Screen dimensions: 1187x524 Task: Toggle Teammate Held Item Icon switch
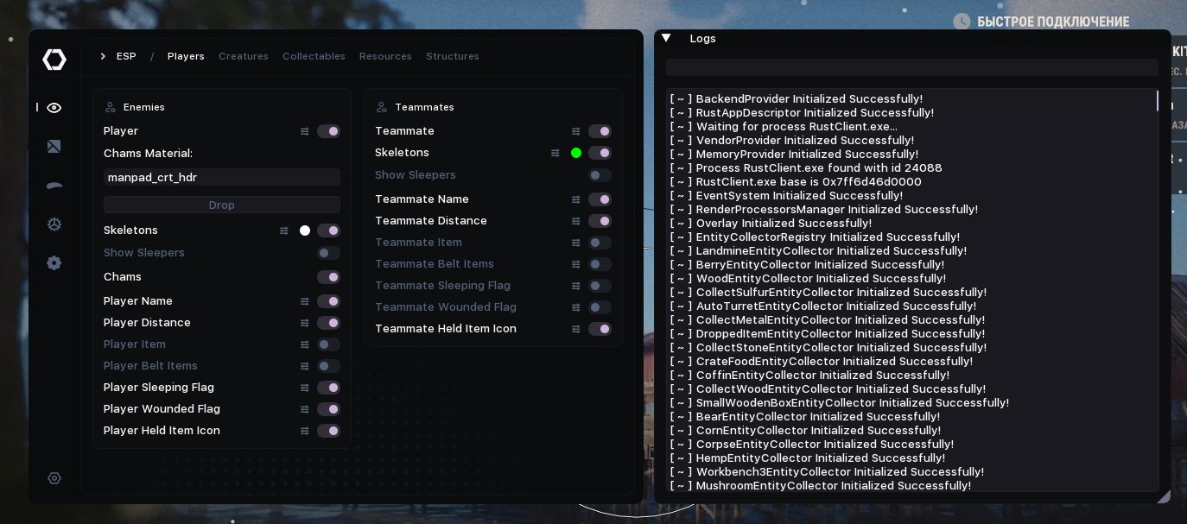coord(600,329)
